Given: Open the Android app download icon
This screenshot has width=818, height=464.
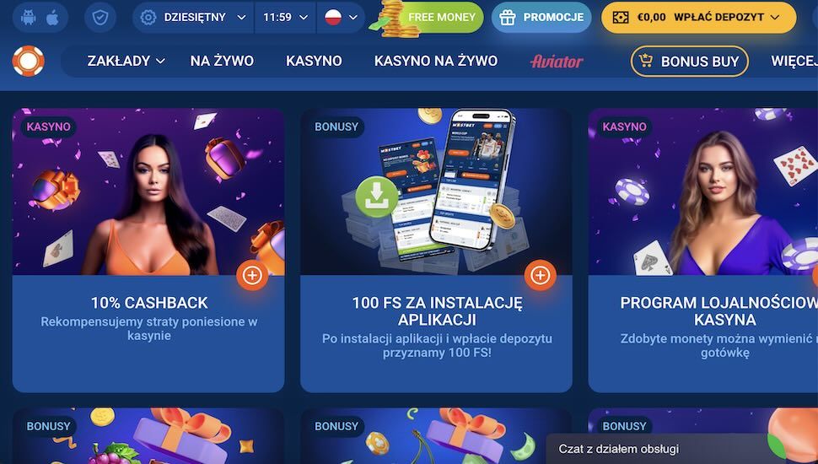Looking at the screenshot, I should tap(28, 17).
